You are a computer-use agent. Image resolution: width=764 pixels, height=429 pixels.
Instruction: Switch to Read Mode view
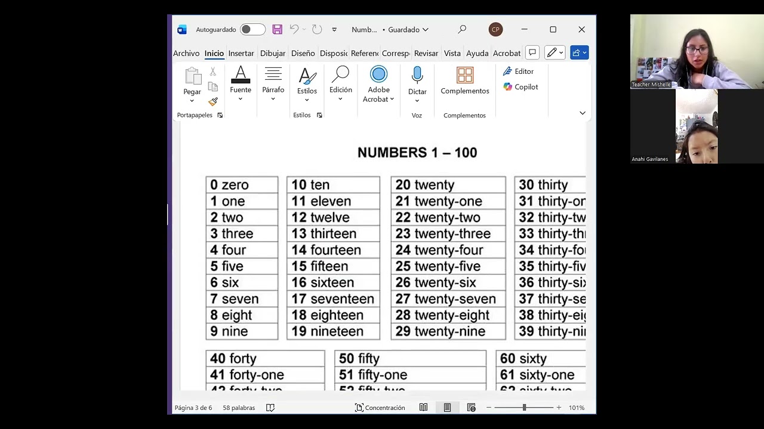[423, 408]
